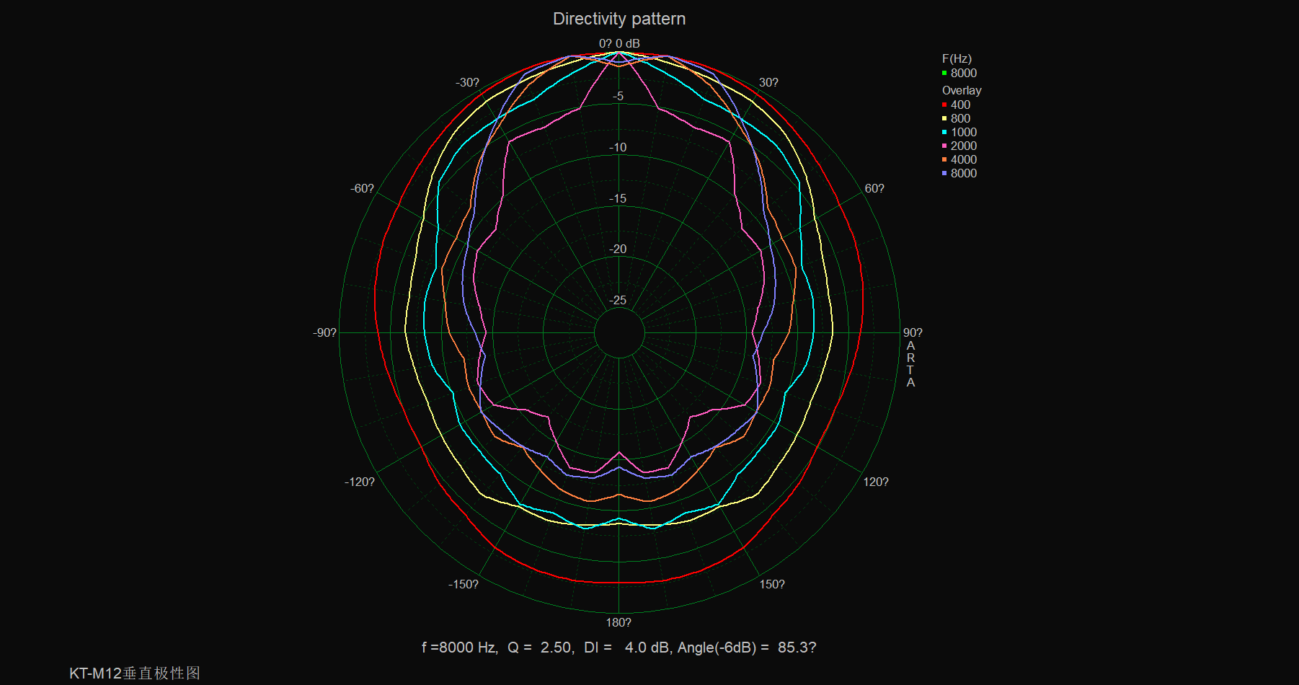Click the "F(Hz)" legend heading
This screenshot has width=1299, height=685.
956,58
